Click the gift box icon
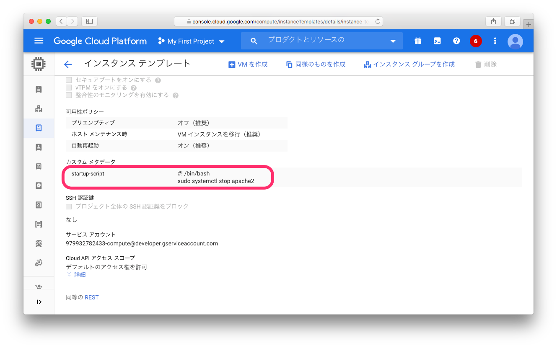The image size is (557, 348). [x=418, y=41]
